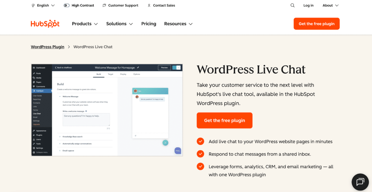Click the pencil edit icon after chatflow title
This screenshot has width=372, height=192.
click(x=138, y=68)
